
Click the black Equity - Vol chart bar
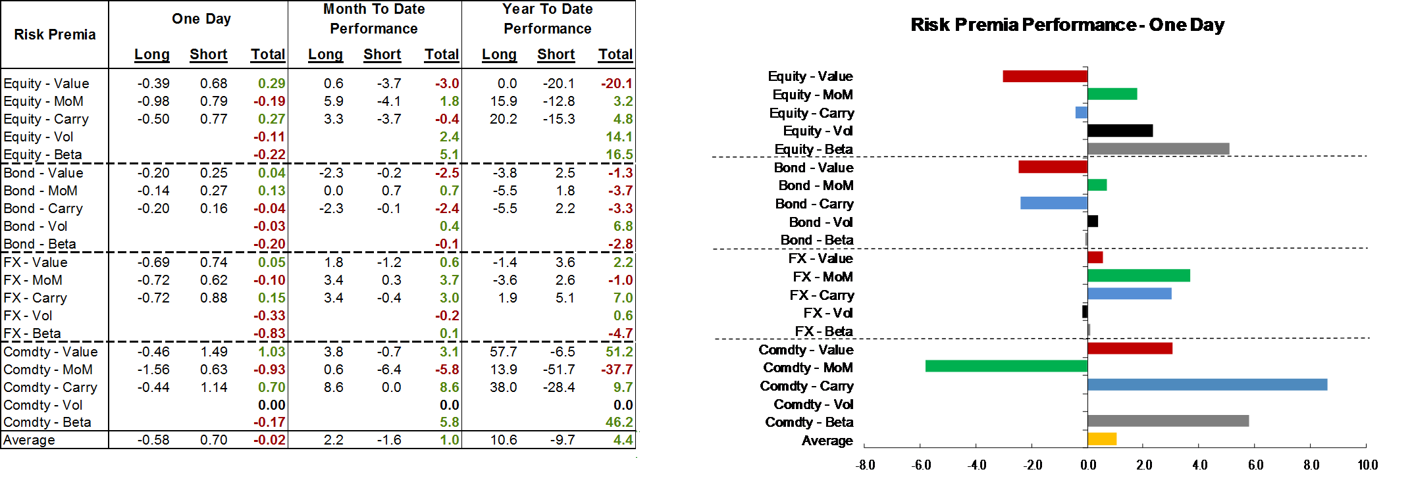pos(1120,131)
